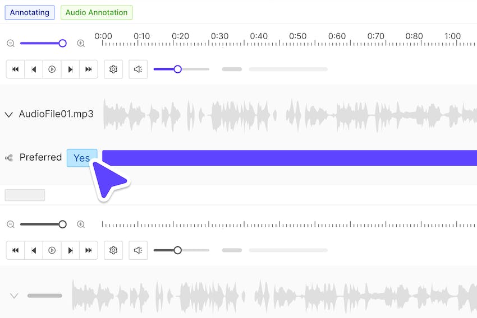
Task: Mute the bottom player volume
Action: tap(138, 250)
